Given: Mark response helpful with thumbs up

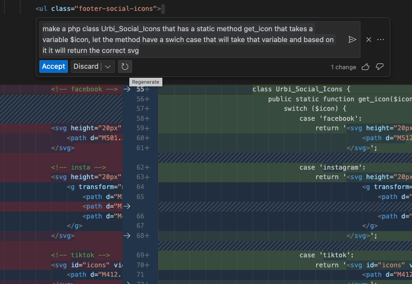Looking at the screenshot, I should coord(365,67).
